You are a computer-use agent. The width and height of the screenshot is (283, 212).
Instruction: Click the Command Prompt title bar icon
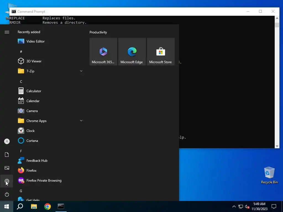click(14, 12)
